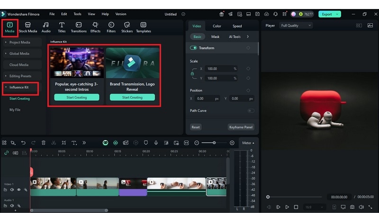The width and height of the screenshot is (379, 213).
Task: Open the 16:9 aspect ratio dropdown
Action: click(x=314, y=207)
